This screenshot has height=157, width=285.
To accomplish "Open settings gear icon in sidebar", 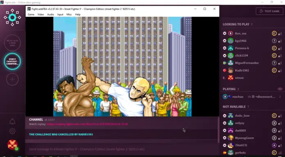I will (12, 131).
